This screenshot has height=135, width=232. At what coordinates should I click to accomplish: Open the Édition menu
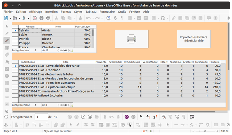(x=21, y=12)
